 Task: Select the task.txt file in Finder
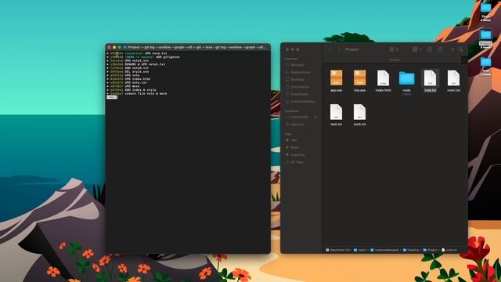point(336,114)
